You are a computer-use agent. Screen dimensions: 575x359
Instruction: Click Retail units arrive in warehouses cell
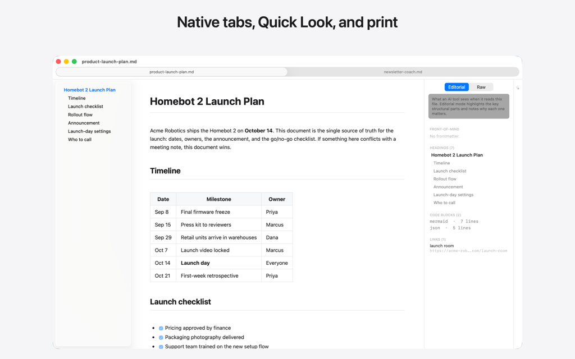tap(218, 238)
